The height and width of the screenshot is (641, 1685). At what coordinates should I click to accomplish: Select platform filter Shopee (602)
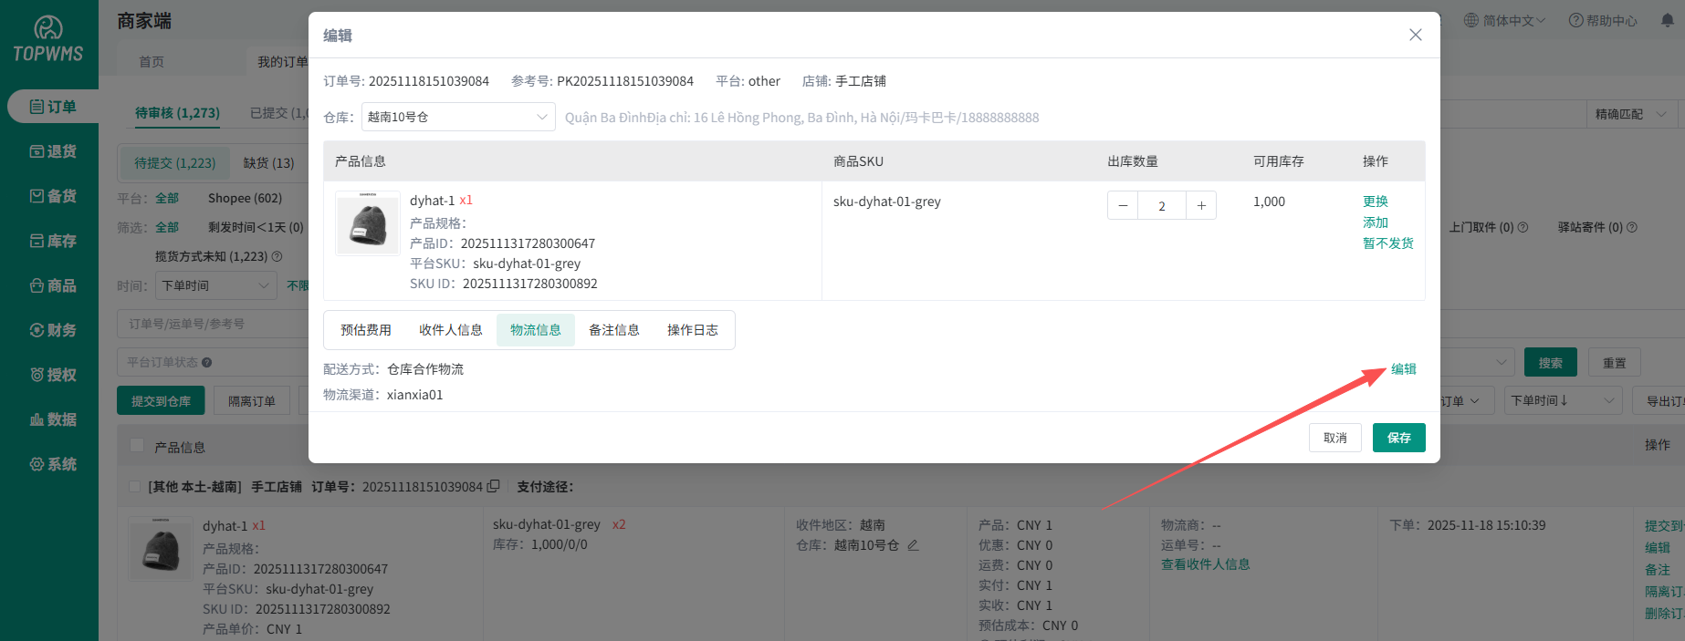coord(245,198)
